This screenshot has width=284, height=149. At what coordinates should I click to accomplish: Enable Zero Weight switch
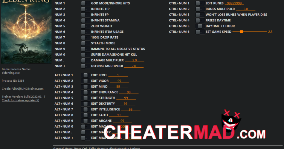(85, 26)
